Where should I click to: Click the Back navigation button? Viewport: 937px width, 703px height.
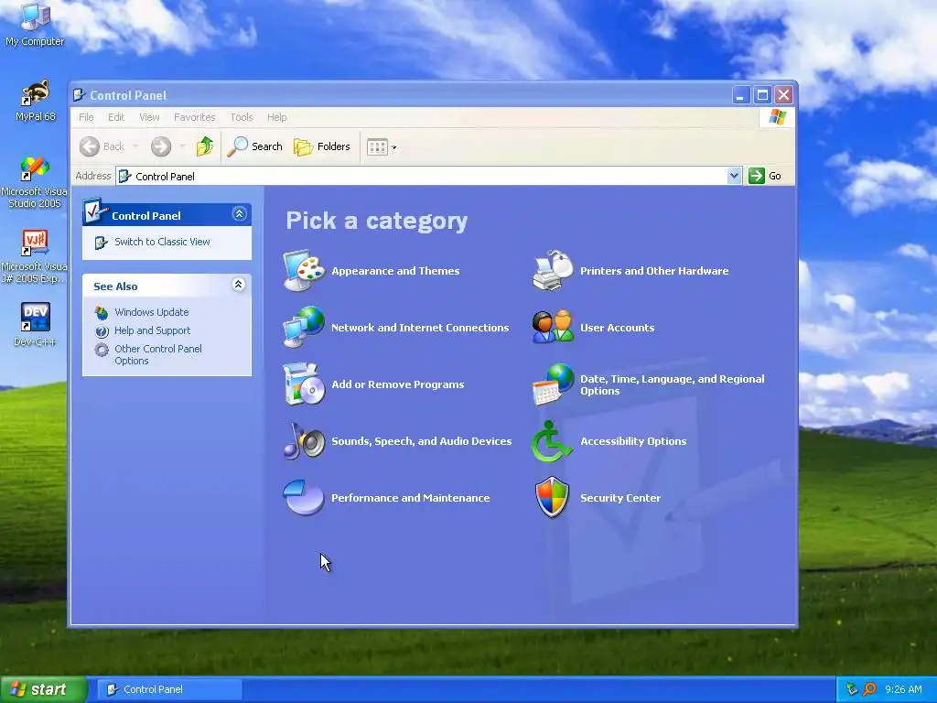pos(102,146)
